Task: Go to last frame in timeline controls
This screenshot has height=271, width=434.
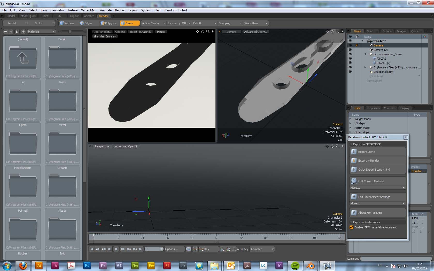Action: (141, 249)
